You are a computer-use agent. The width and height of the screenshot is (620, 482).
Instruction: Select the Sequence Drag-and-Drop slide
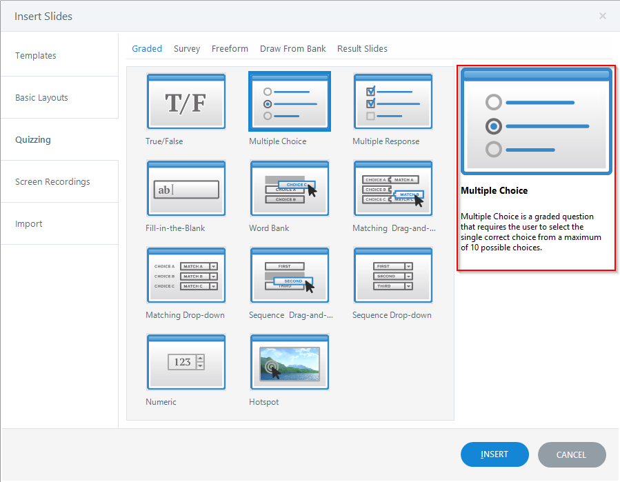[x=289, y=275]
